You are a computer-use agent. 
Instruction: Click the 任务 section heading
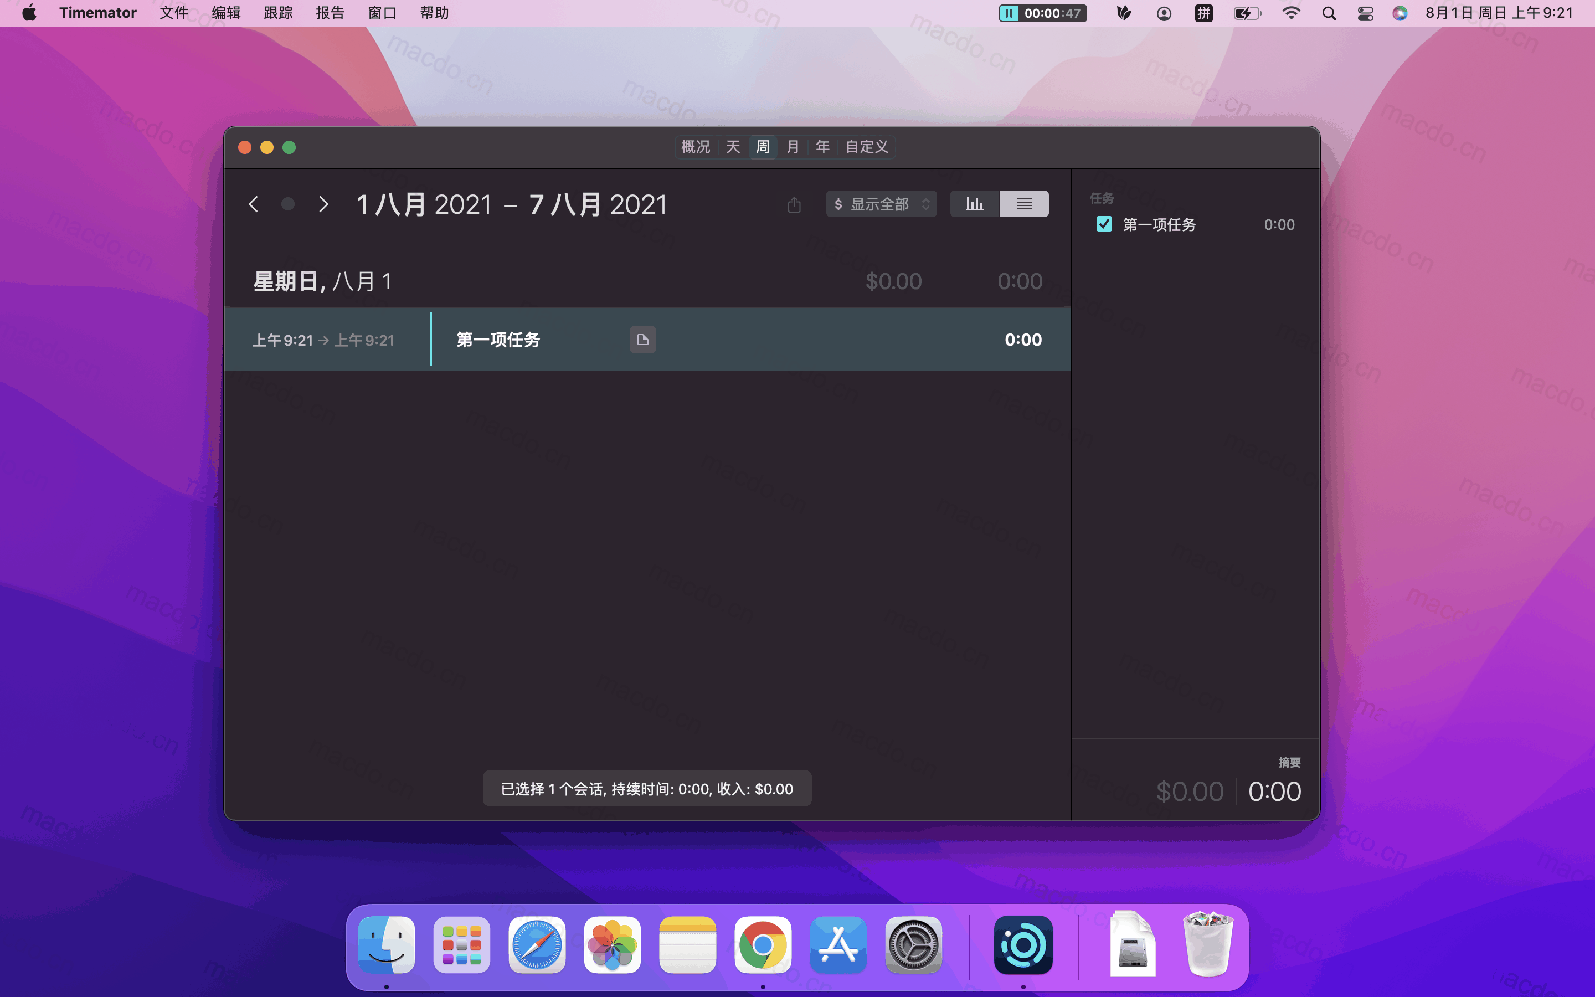[x=1102, y=198]
